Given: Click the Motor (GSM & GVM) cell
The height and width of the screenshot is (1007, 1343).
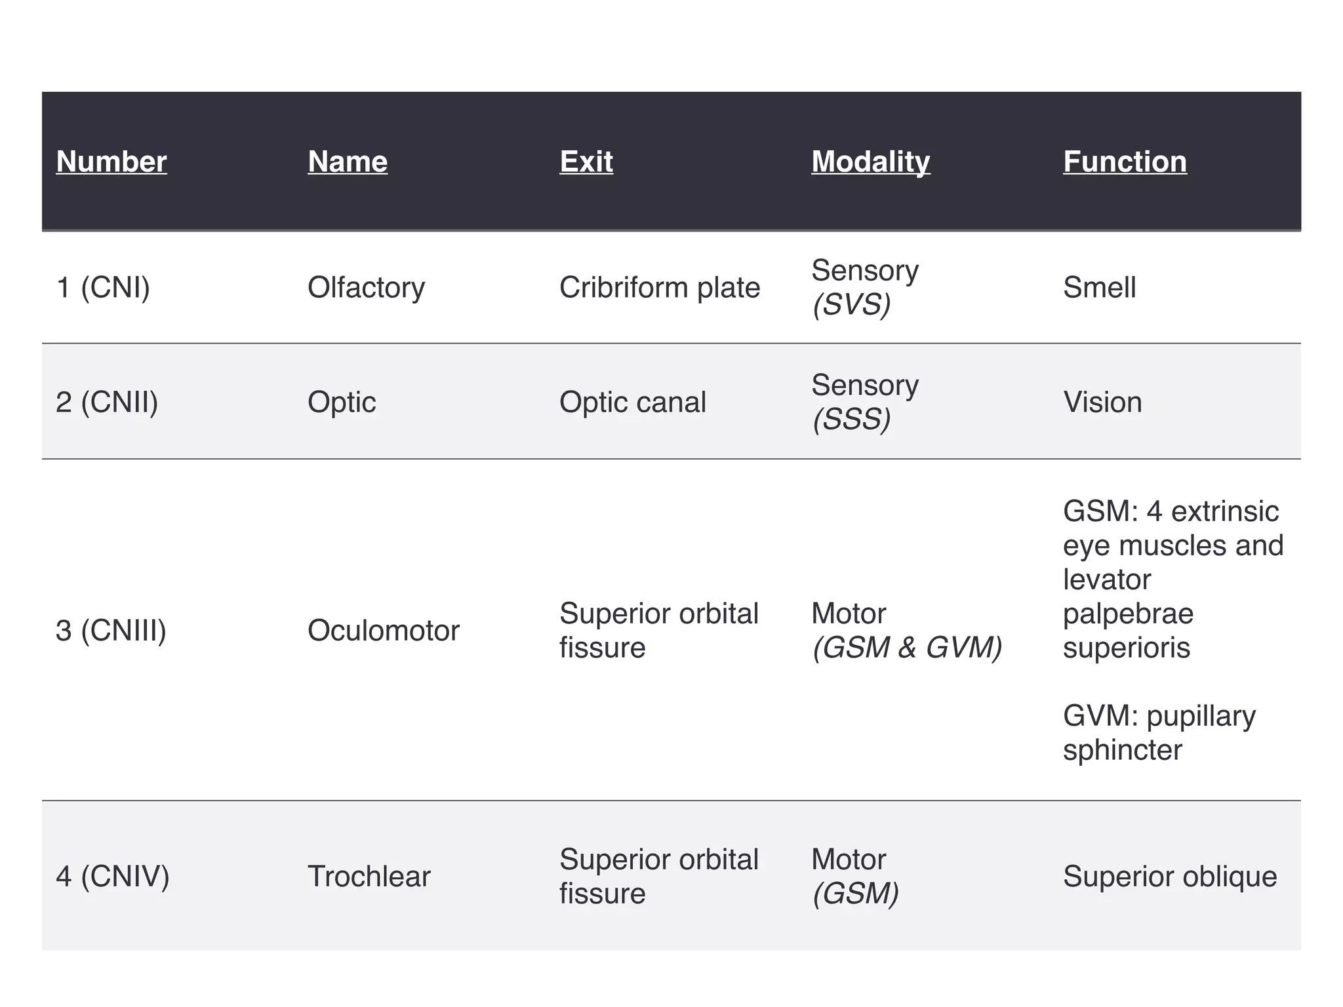Looking at the screenshot, I should [x=907, y=630].
